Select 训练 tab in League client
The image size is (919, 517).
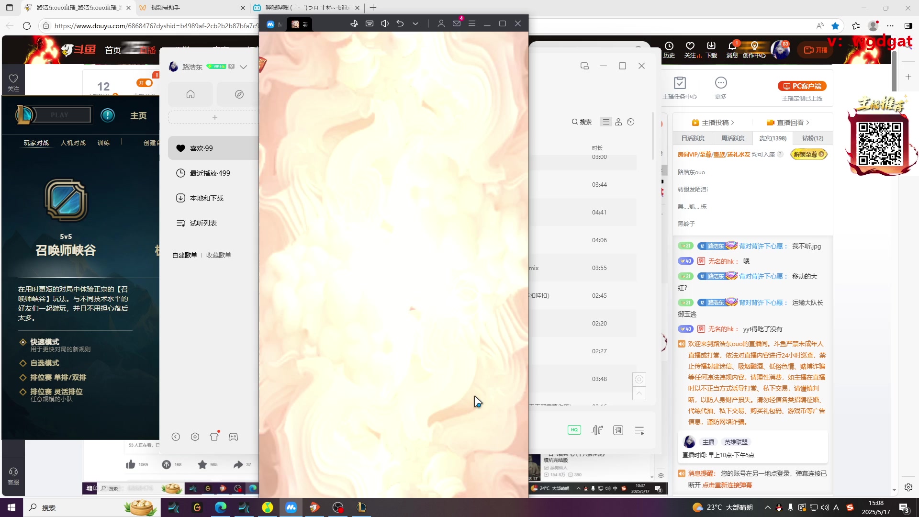104,143
